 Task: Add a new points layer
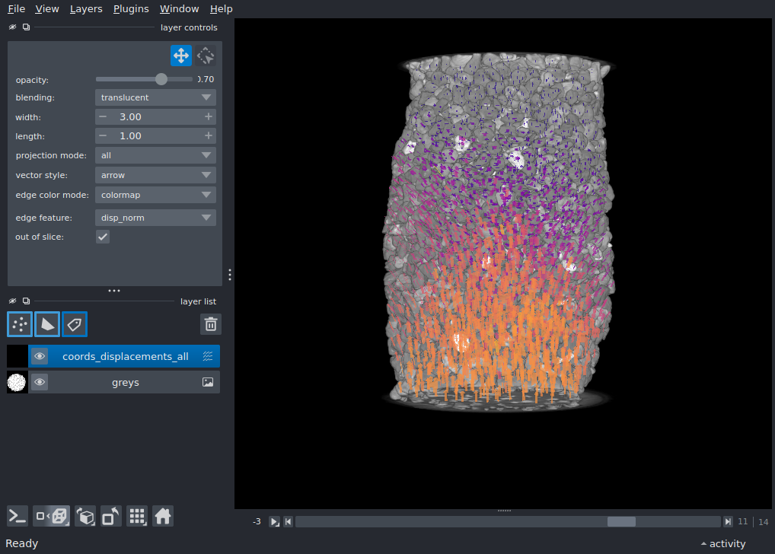(x=20, y=324)
